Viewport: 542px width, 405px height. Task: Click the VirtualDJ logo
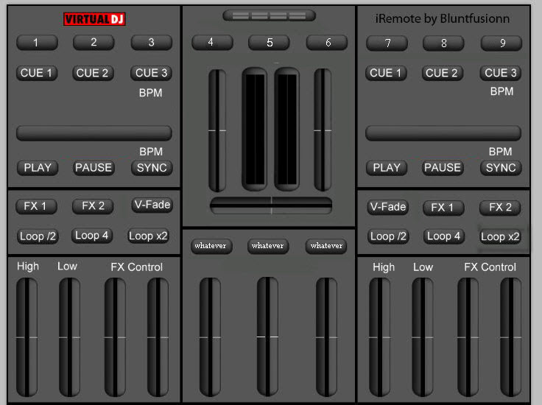click(x=94, y=19)
